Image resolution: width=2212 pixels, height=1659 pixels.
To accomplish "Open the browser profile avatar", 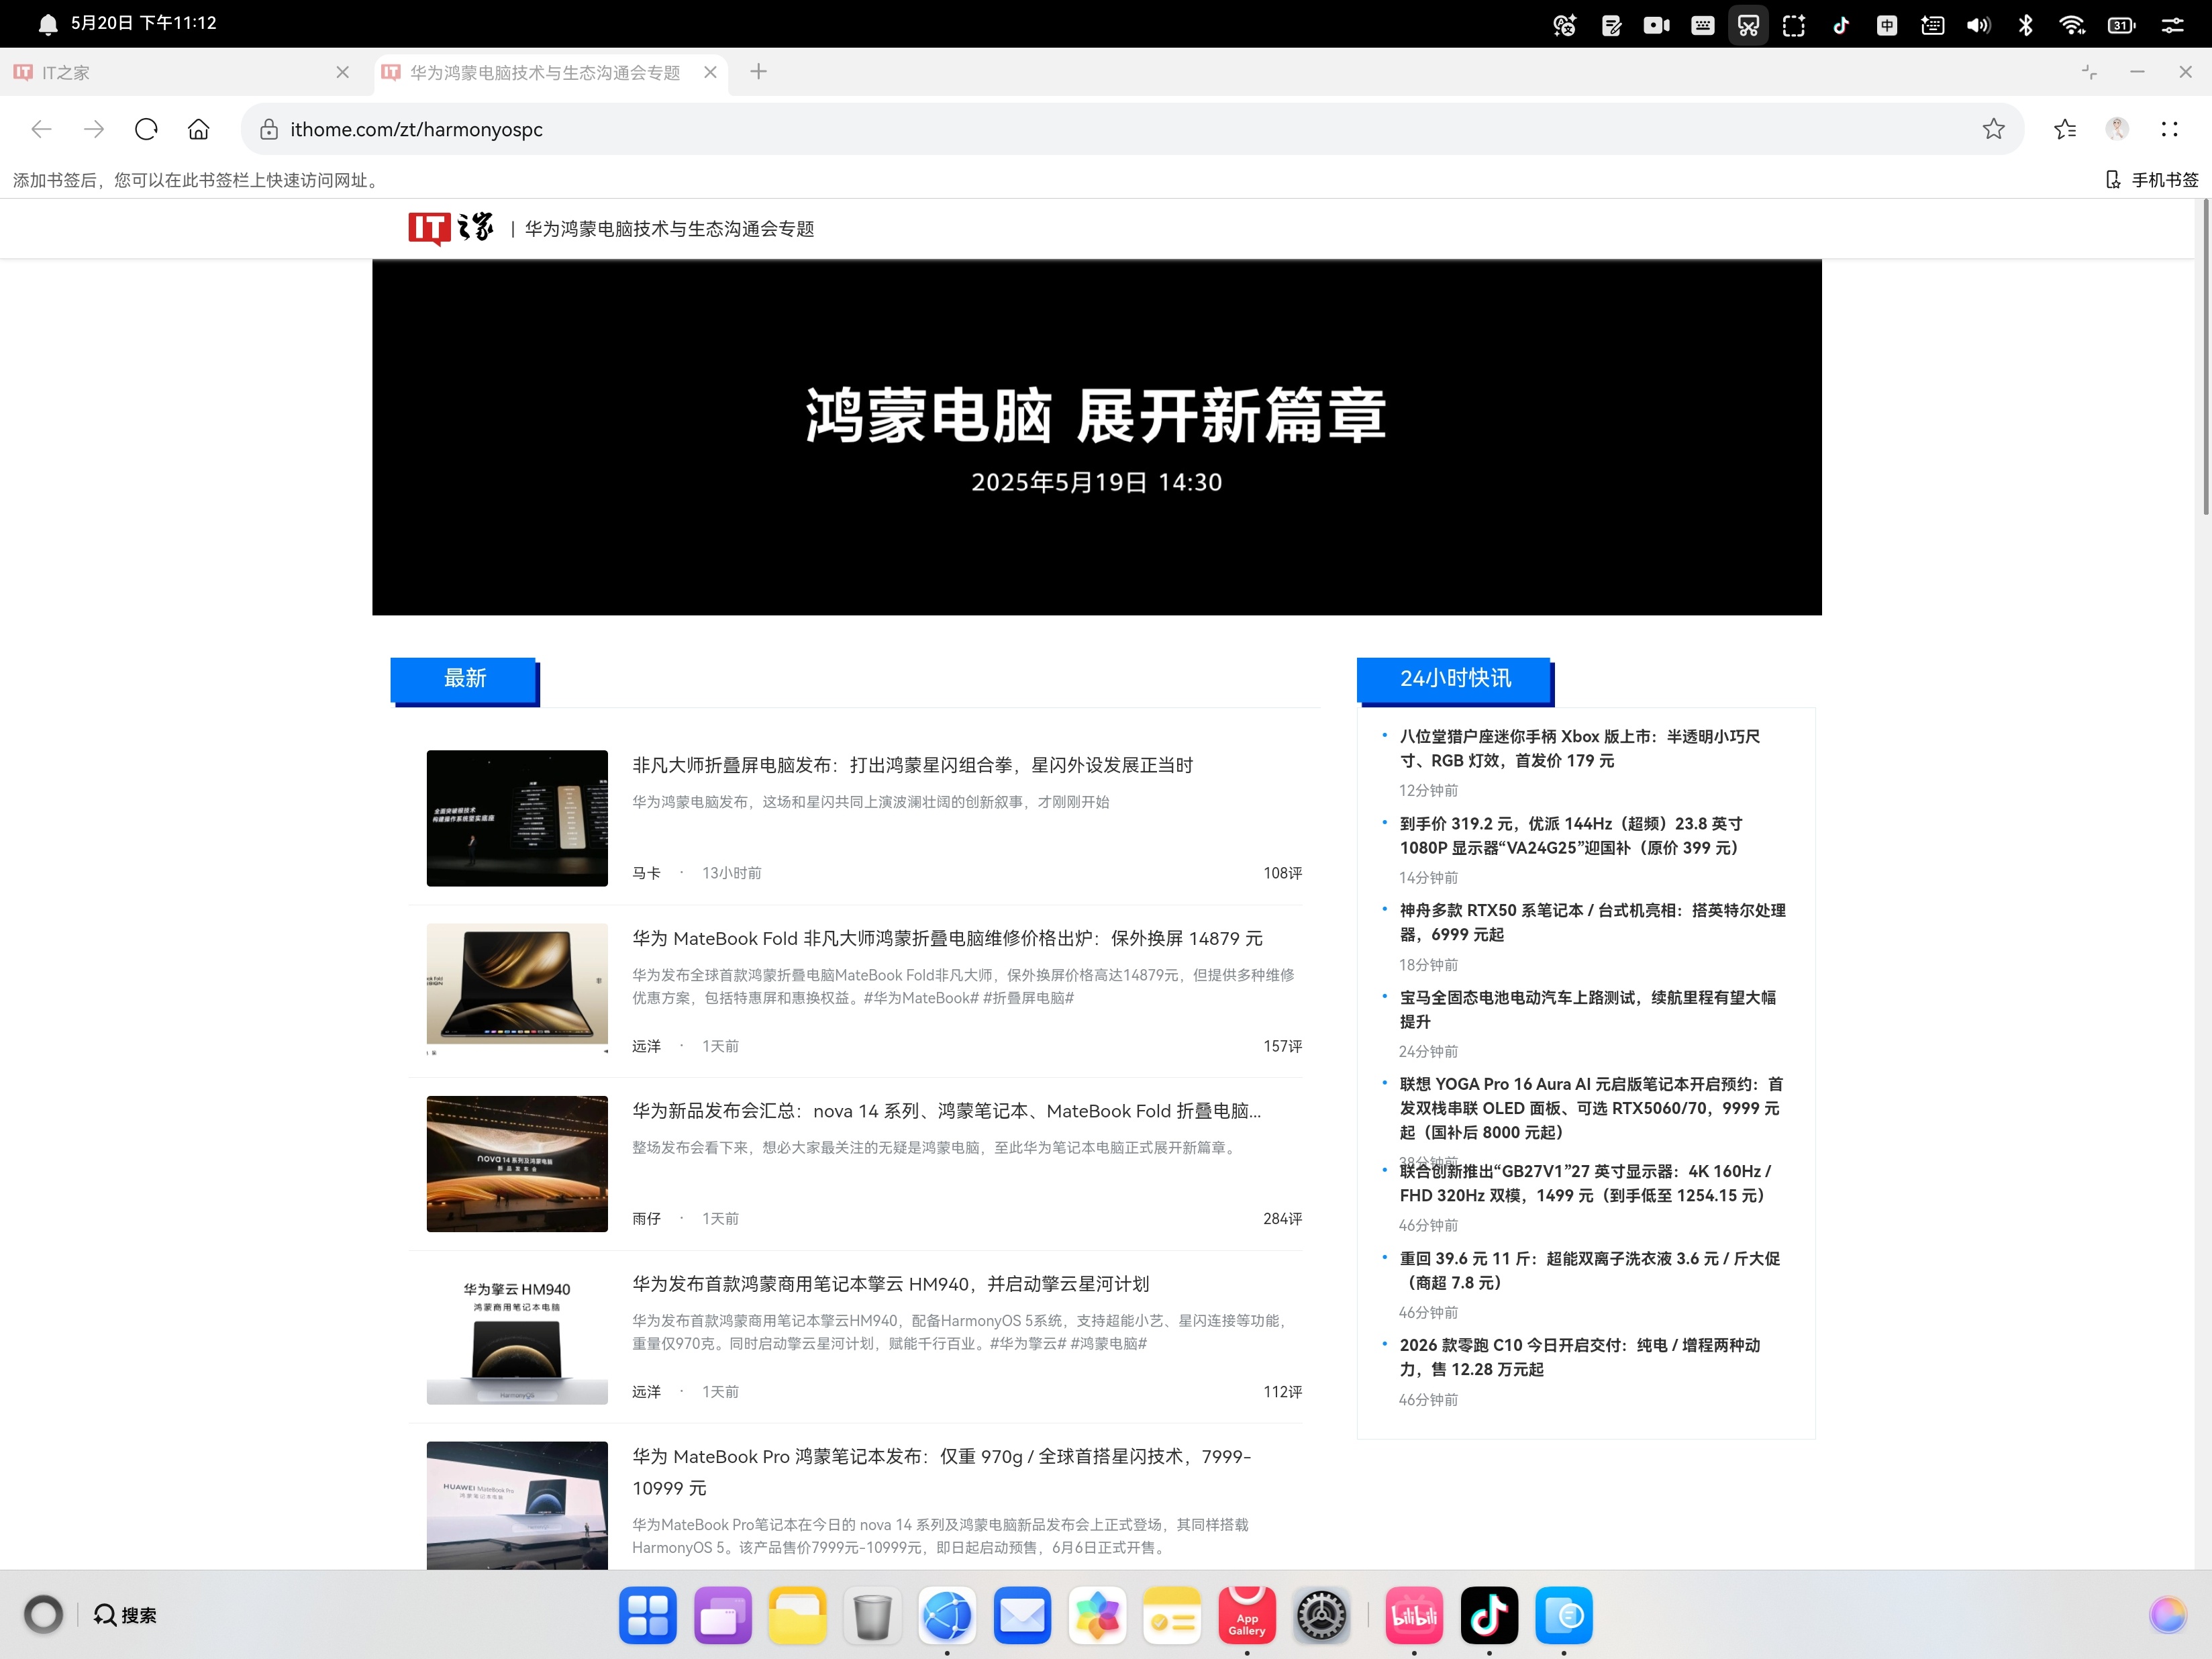I will (x=2116, y=129).
